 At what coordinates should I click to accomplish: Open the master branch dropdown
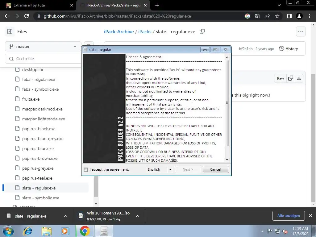pos(43,46)
